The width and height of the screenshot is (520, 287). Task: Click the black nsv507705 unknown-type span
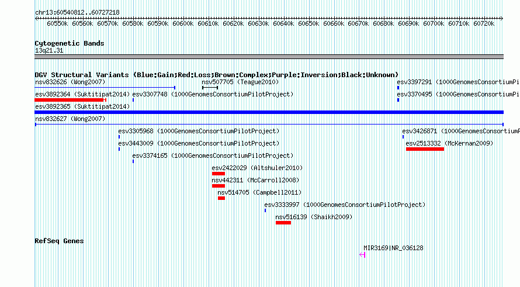(x=210, y=88)
